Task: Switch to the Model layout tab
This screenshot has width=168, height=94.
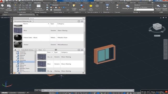Action: (x=4, y=93)
